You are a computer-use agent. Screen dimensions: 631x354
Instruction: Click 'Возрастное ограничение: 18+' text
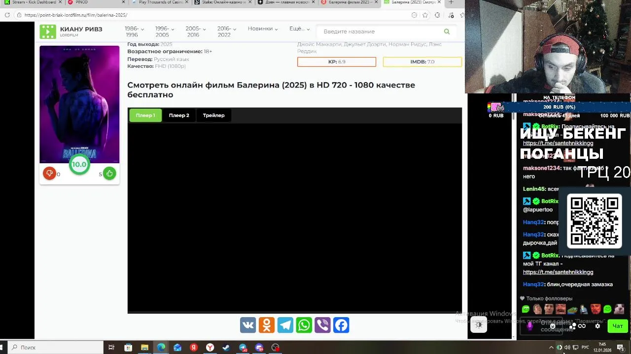click(170, 51)
